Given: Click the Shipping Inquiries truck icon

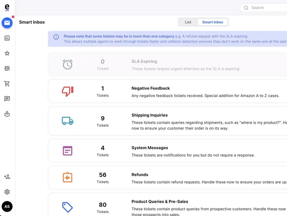Looking at the screenshot, I should tap(67, 121).
